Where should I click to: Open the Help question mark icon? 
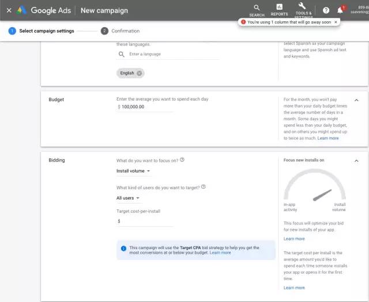coord(326,10)
